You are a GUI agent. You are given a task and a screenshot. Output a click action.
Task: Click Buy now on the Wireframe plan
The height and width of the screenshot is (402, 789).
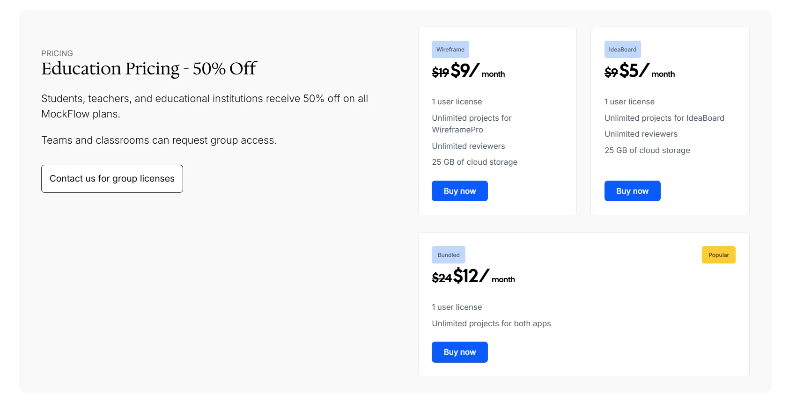point(459,190)
